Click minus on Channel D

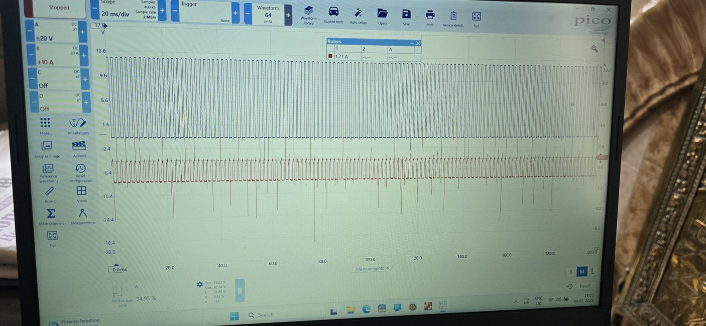34,101
